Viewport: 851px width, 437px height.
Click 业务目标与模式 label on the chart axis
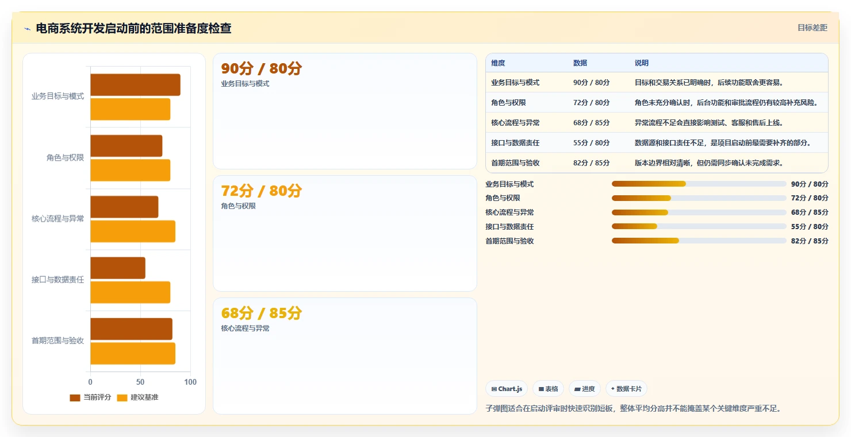click(57, 96)
